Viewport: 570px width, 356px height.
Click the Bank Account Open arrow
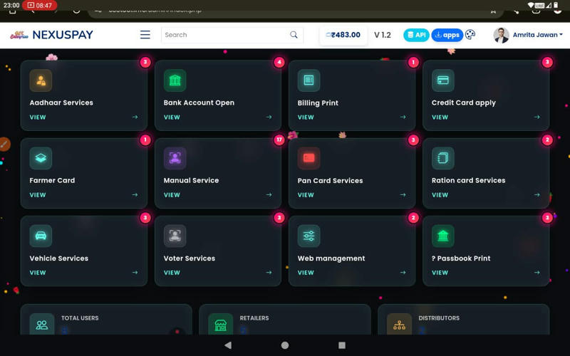coord(269,117)
